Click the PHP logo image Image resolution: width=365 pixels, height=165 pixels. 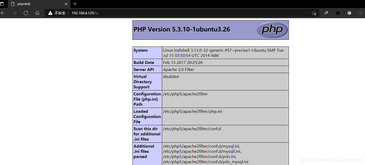(272, 30)
